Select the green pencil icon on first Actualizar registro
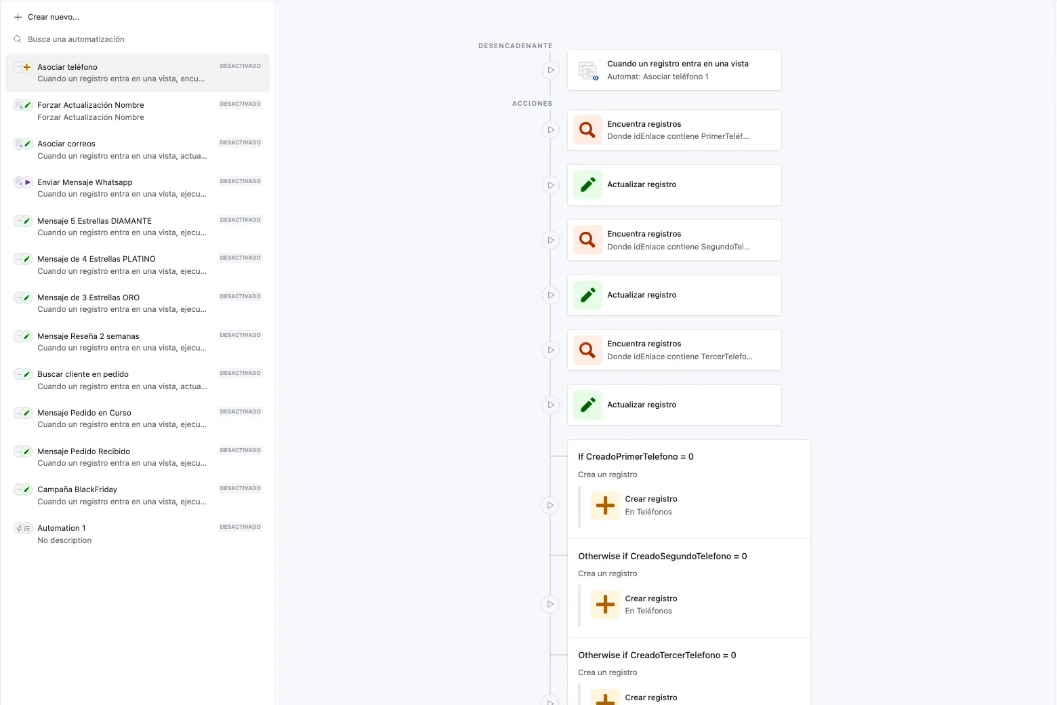 pos(587,184)
